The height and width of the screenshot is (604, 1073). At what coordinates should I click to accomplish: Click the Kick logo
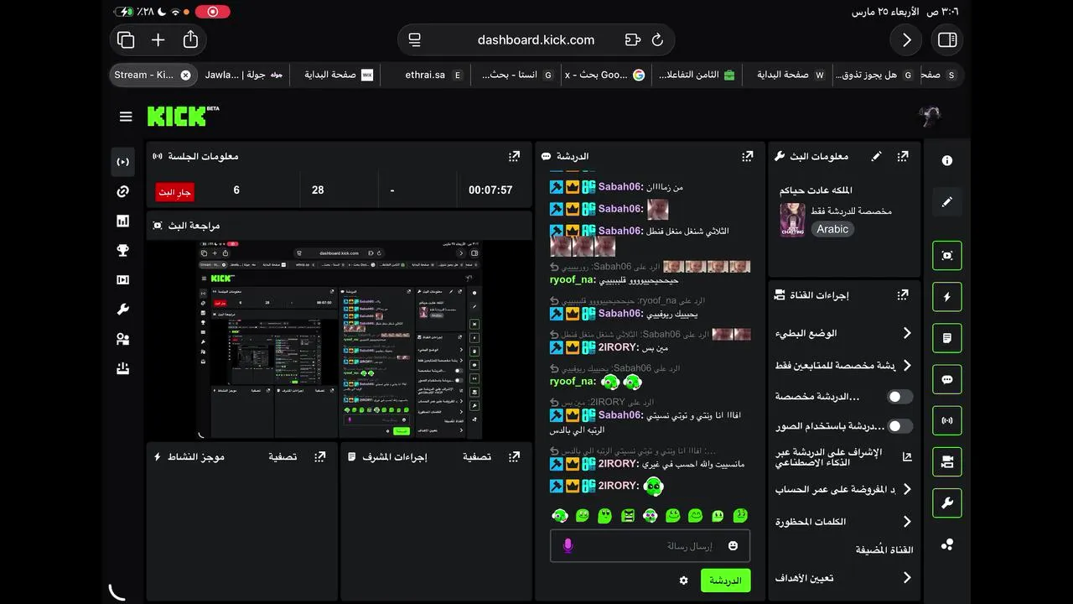183,116
